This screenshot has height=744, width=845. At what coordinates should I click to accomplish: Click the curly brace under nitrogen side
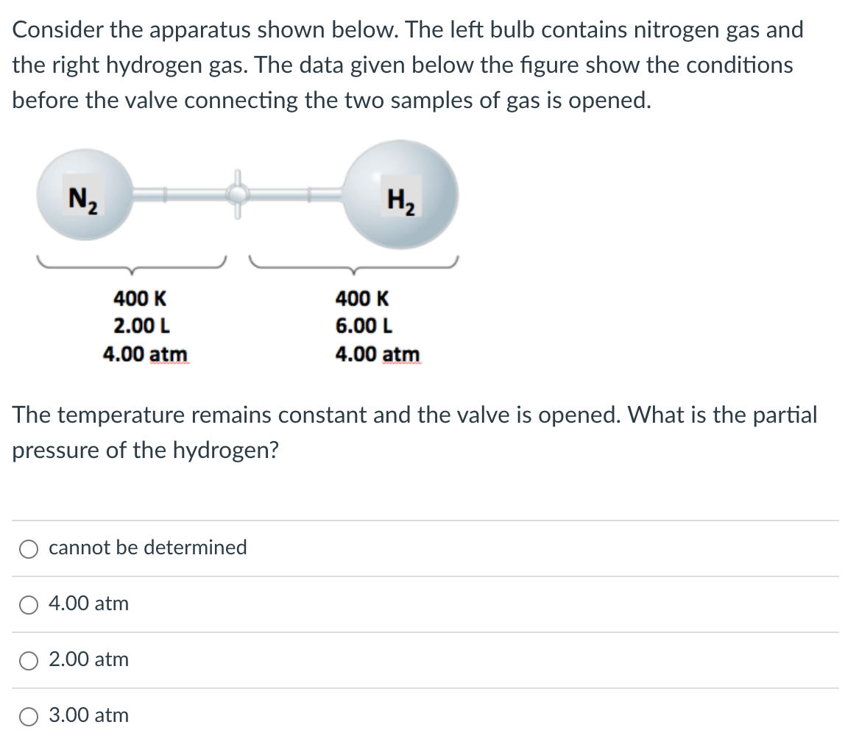132,265
